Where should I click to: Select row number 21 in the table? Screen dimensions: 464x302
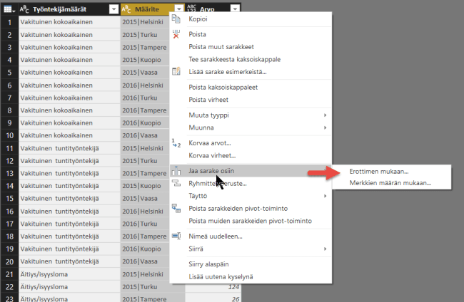tap(9, 275)
